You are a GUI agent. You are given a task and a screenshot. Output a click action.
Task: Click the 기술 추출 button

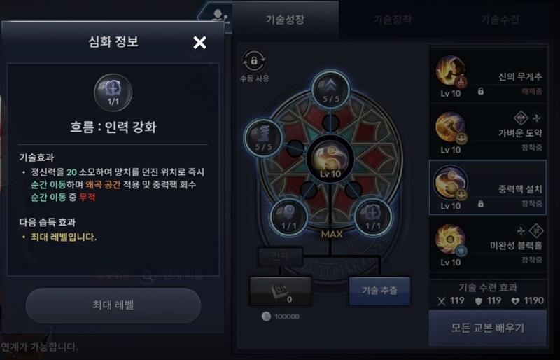point(379,290)
